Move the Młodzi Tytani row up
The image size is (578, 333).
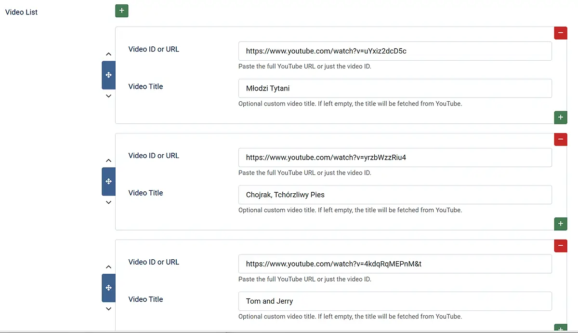click(108, 54)
